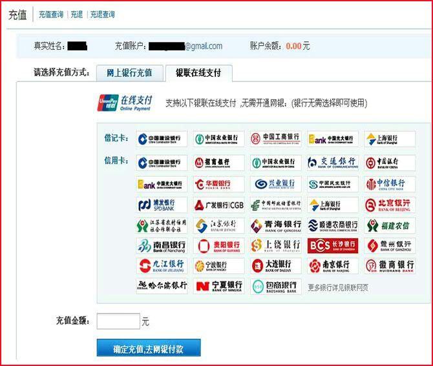Open the 充值查询 link
433x366 pixels.
click(51, 15)
